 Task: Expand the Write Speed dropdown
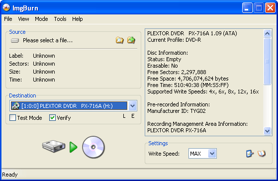(x=212, y=154)
